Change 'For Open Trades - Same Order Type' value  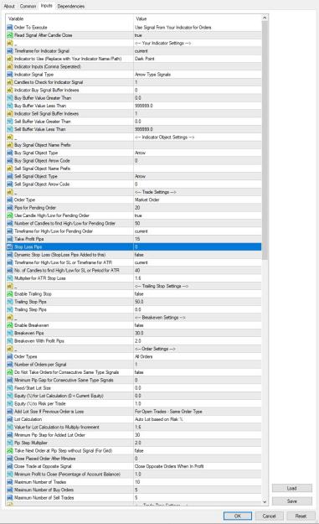pyautogui.click(x=198, y=412)
